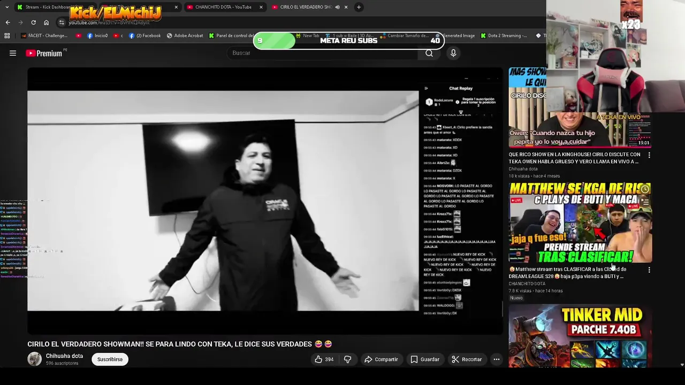Screen dimensions: 685x385
Task: Open options menu for Matthew stream video
Action: [649, 270]
